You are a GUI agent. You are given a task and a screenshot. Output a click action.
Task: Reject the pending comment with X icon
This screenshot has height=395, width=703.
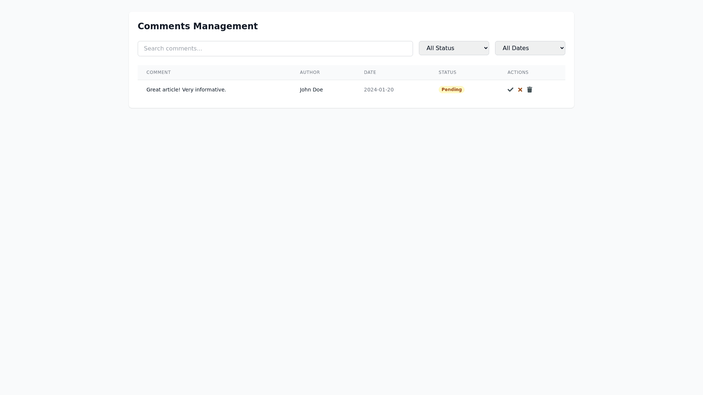tap(520, 89)
